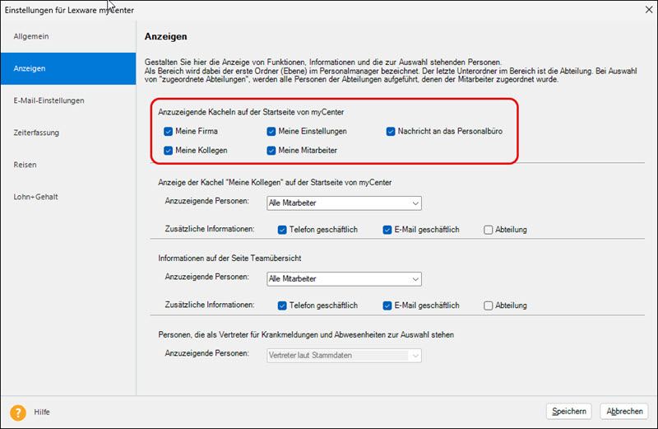Enable Abteilung for Meine Kollegen tile
The image size is (658, 429).
click(489, 230)
